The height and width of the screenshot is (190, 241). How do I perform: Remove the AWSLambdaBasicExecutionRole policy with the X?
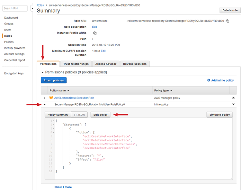click(x=233, y=98)
